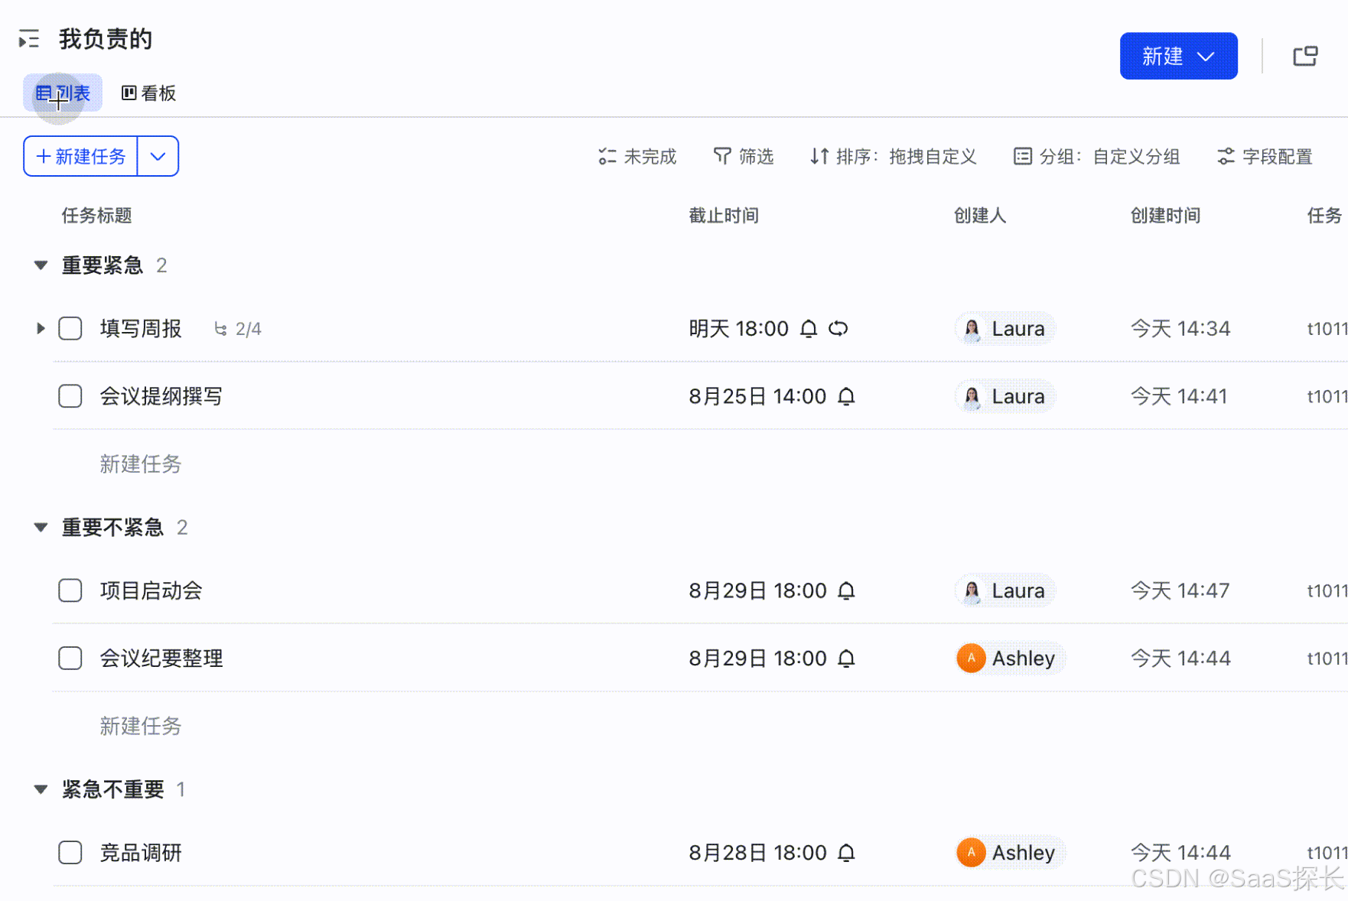
Task: Open 字段配置 field settings
Action: [x=1265, y=157]
